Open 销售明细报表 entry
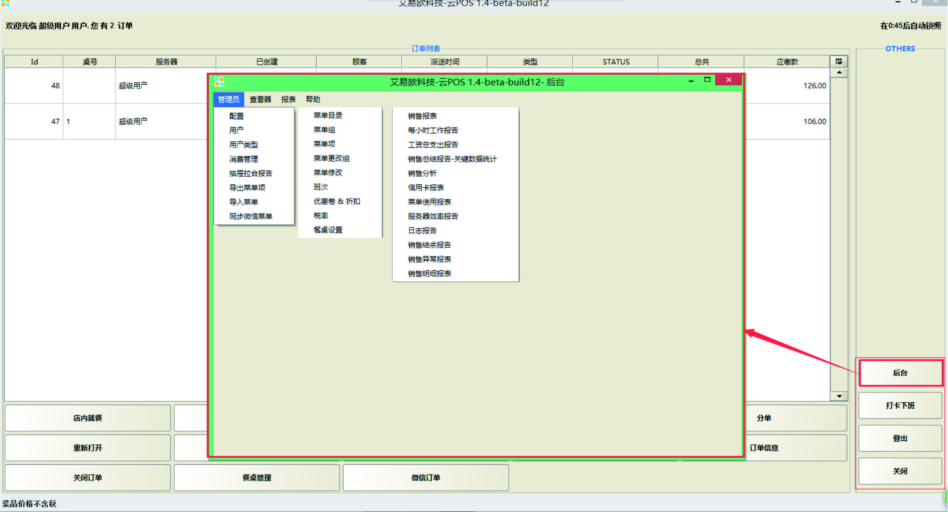Viewport: 948px width, 512px height. 429,274
